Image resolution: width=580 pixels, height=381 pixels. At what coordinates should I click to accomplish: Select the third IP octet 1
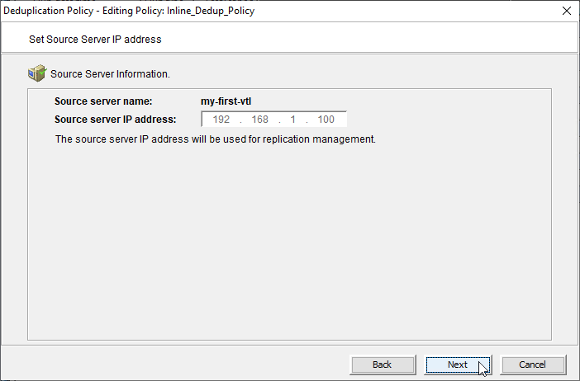click(293, 120)
